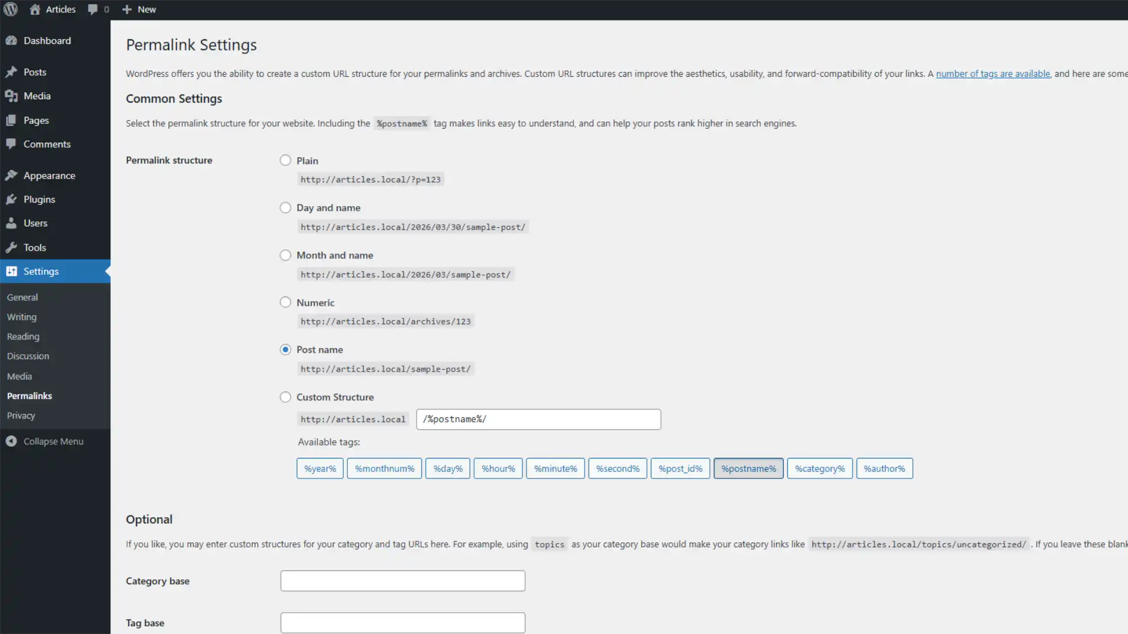The width and height of the screenshot is (1128, 634).
Task: Open Discussion settings submenu
Action: click(x=28, y=356)
